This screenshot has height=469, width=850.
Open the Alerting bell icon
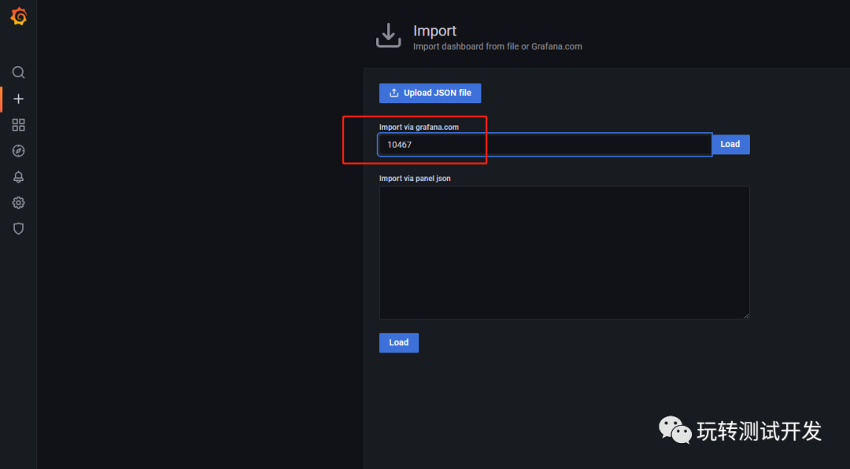pos(18,176)
